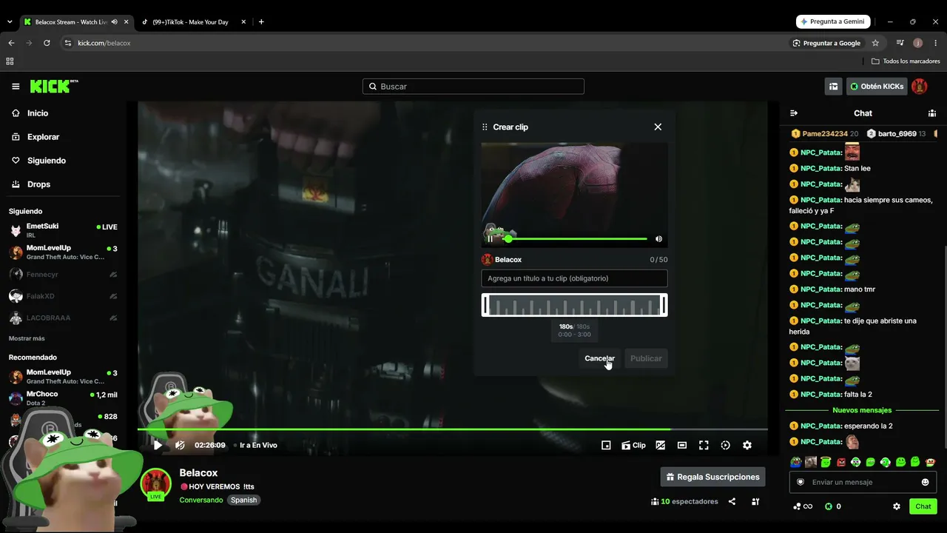Open the Clip creation tool
The height and width of the screenshot is (533, 947).
pos(633,445)
